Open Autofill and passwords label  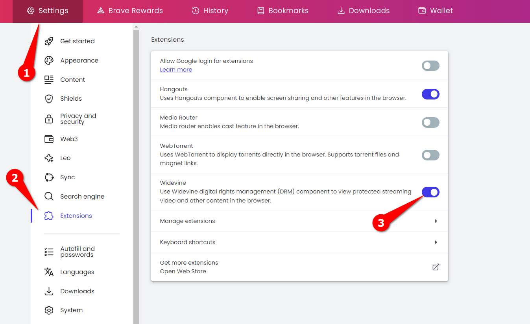coord(78,252)
